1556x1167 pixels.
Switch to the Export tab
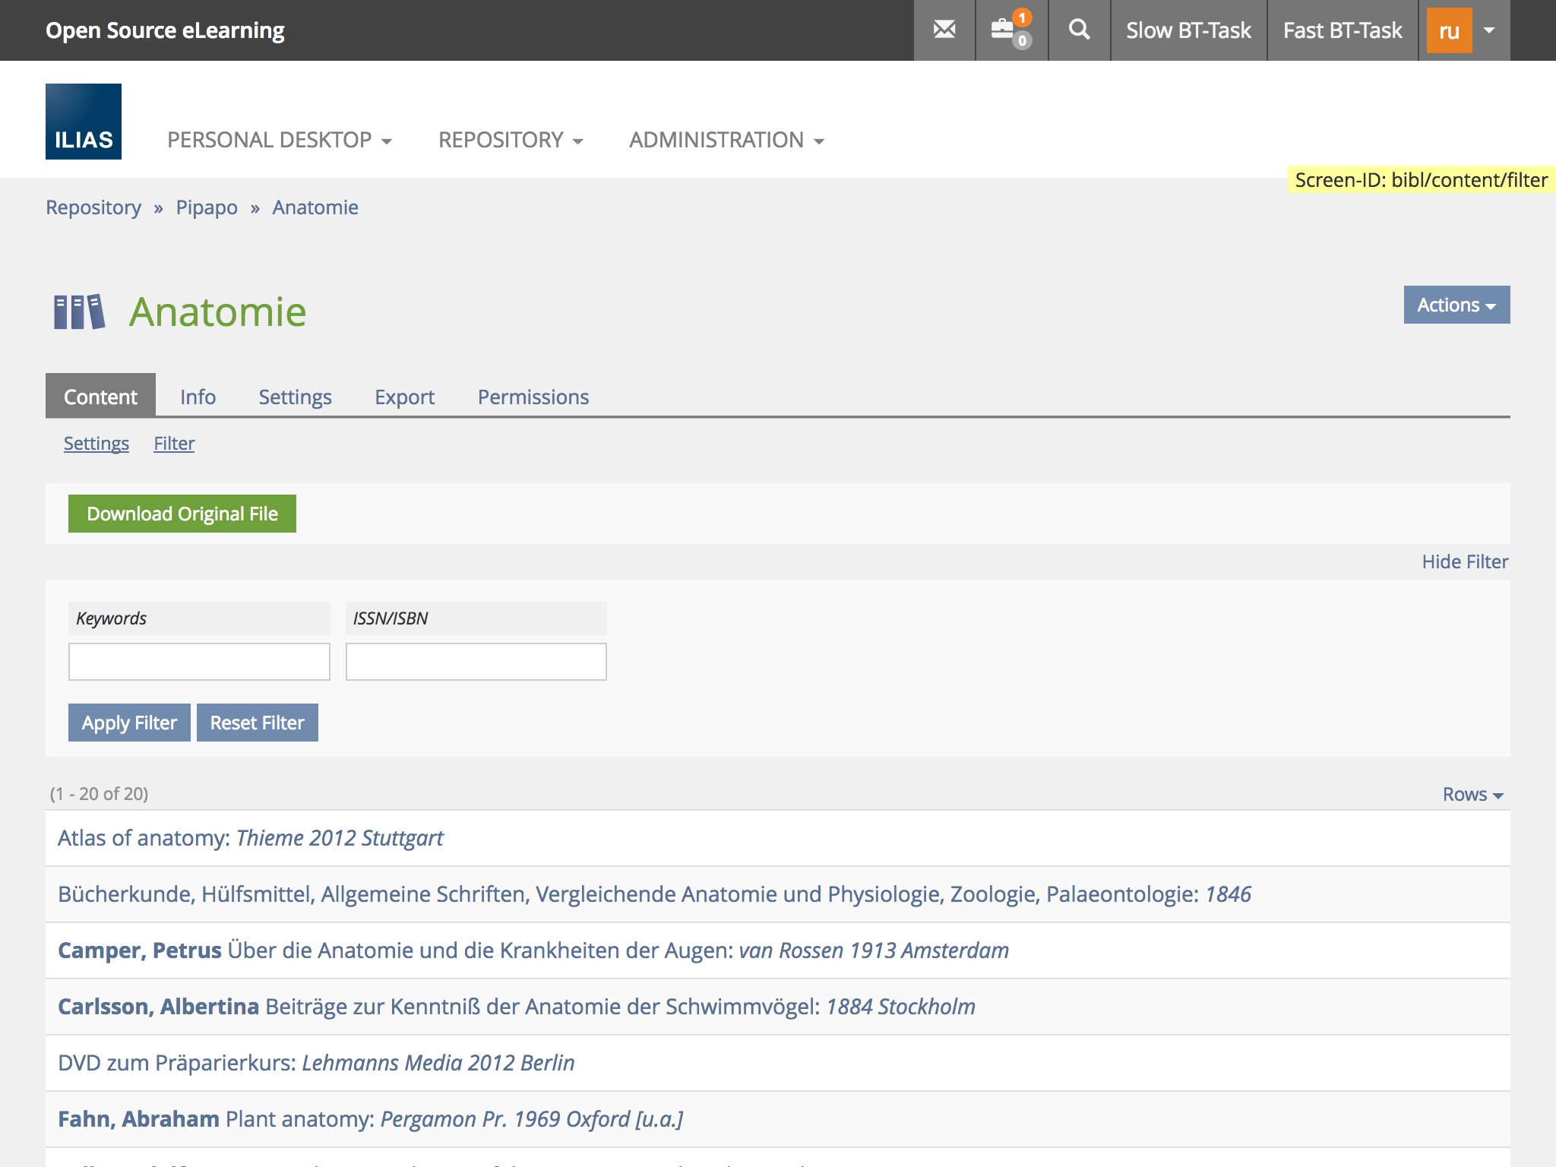(x=404, y=397)
